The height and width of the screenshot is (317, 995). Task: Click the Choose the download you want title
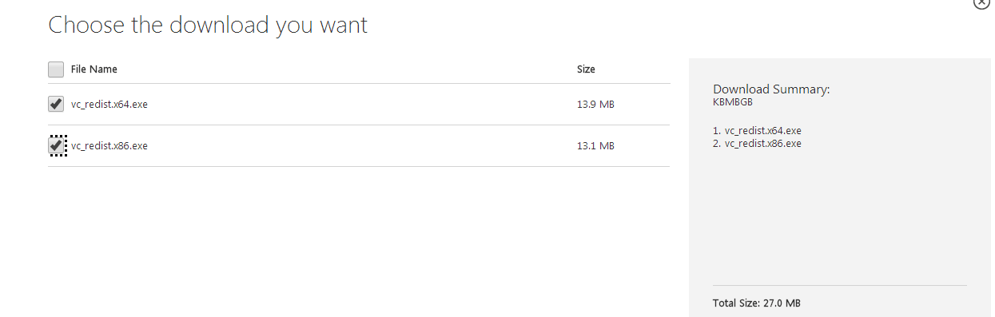(x=208, y=25)
